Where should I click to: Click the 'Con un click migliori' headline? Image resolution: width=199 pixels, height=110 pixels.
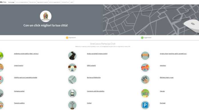click(x=45, y=25)
